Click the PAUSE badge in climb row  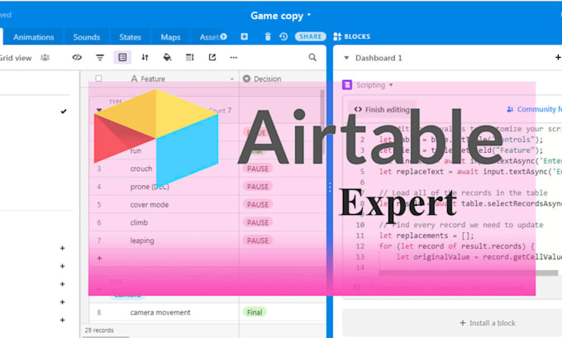point(258,222)
